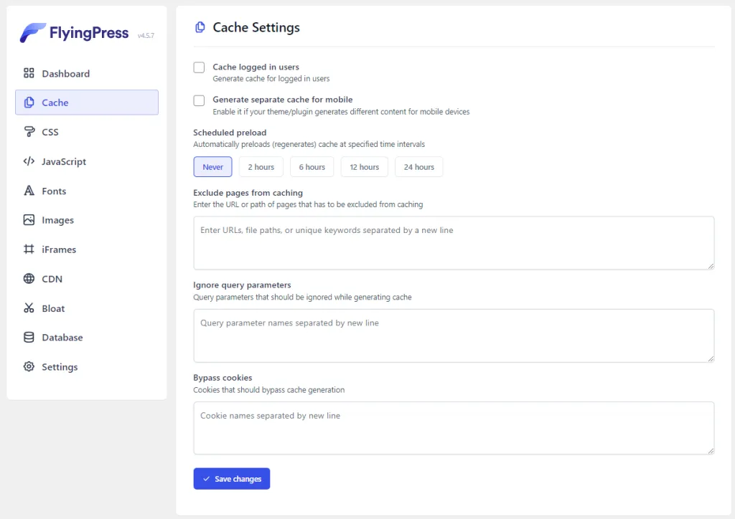Click the Dashboard grid icon in sidebar
Image resolution: width=735 pixels, height=519 pixels.
click(29, 73)
